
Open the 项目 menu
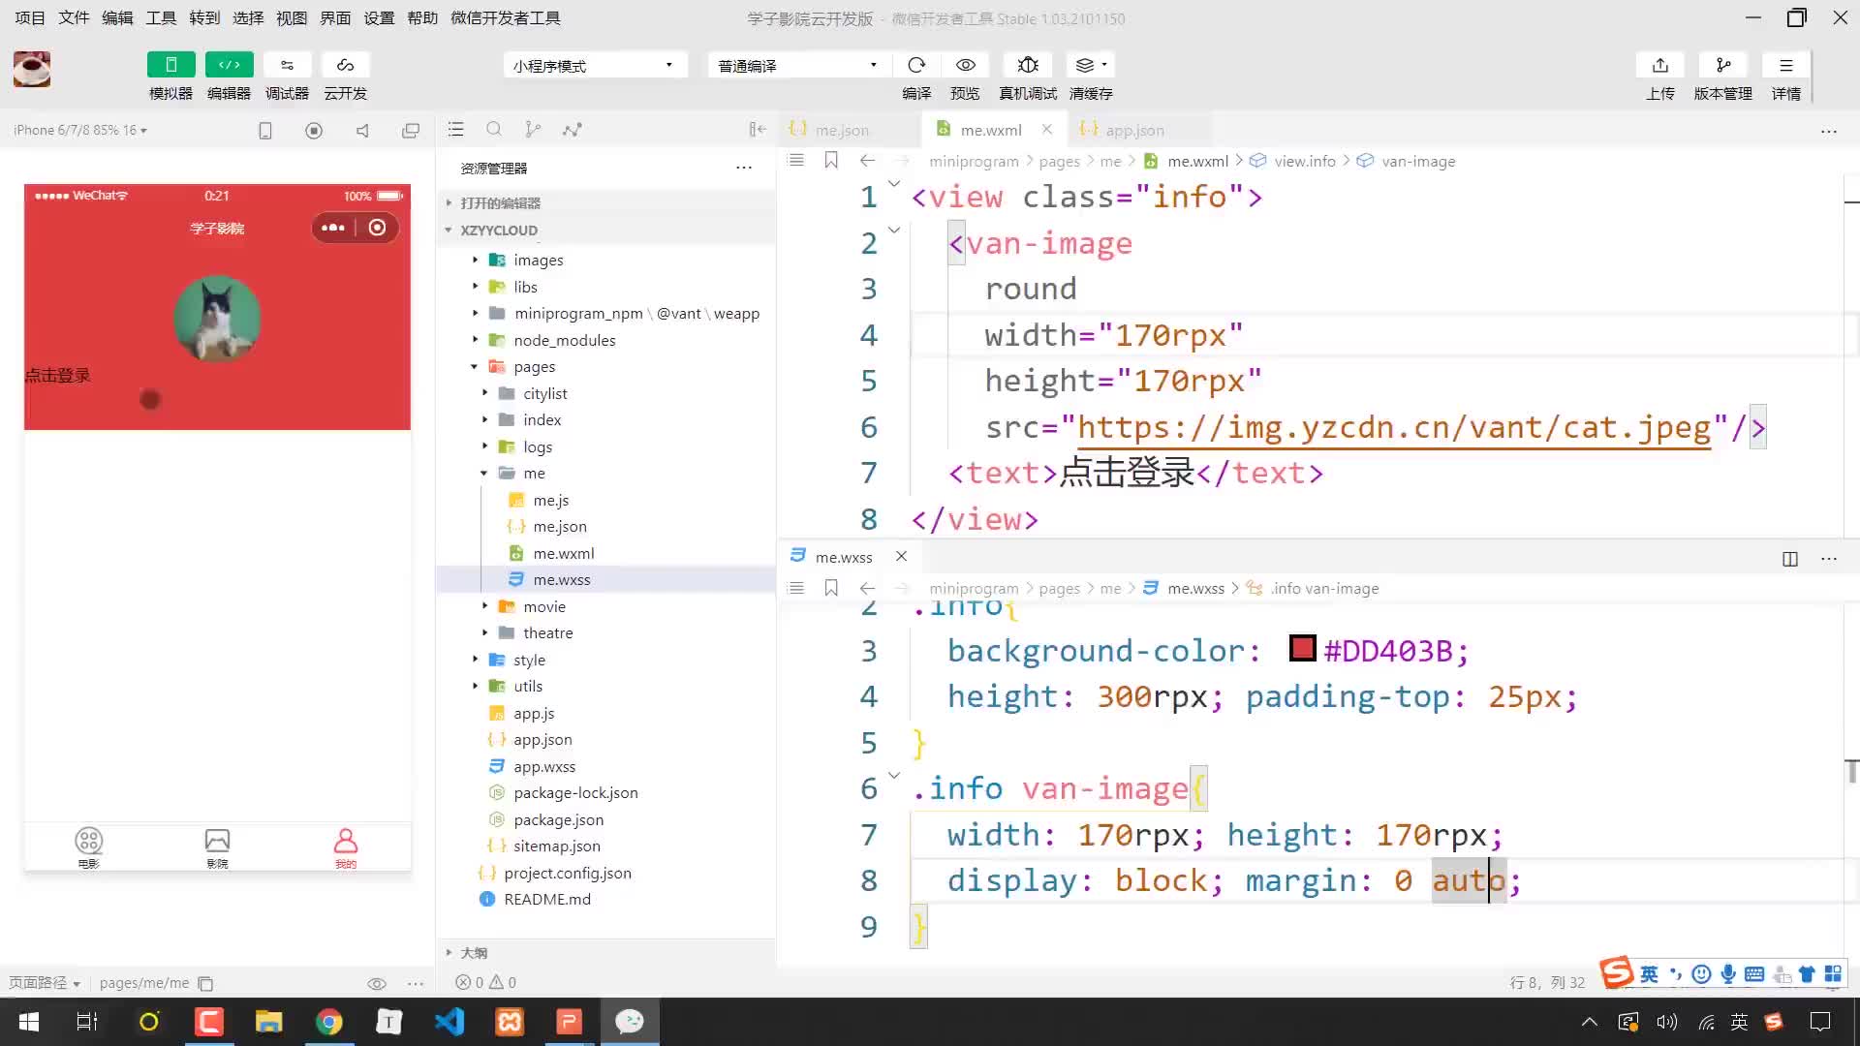tap(30, 17)
